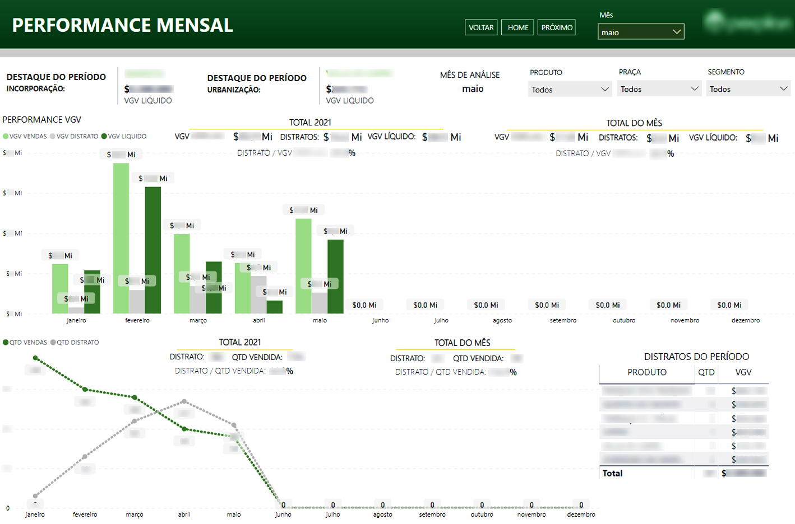Viewport: 795px width, 524px height.
Task: Expand the SEGMENTO filter dropdown
Action: [x=748, y=89]
